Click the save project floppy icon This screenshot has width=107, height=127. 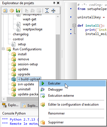pos(18,11)
